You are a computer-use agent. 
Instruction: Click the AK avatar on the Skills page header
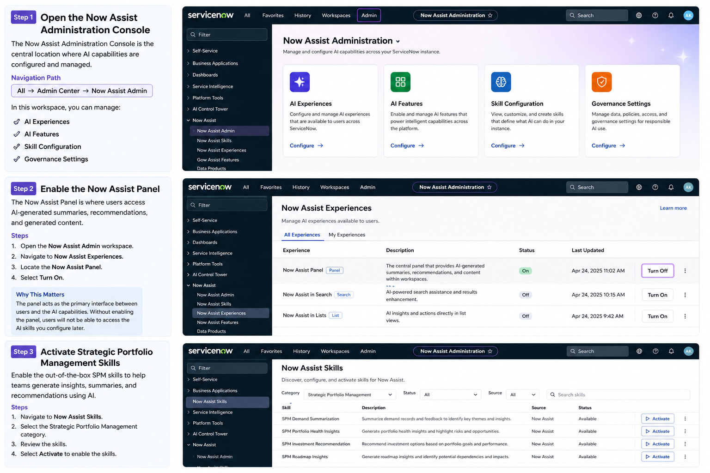coord(689,351)
